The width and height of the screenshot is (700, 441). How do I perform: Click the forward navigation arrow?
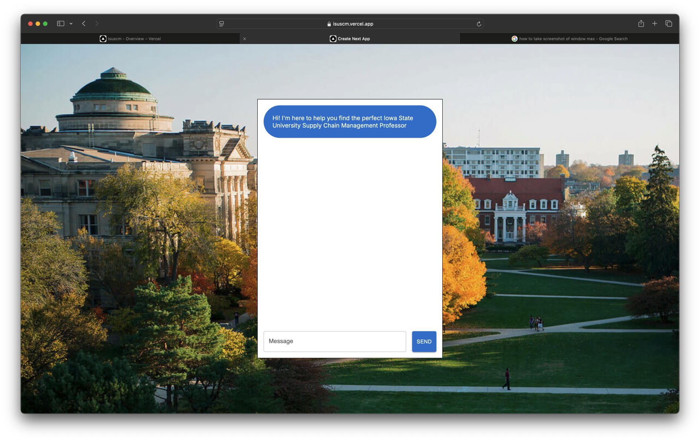97,24
